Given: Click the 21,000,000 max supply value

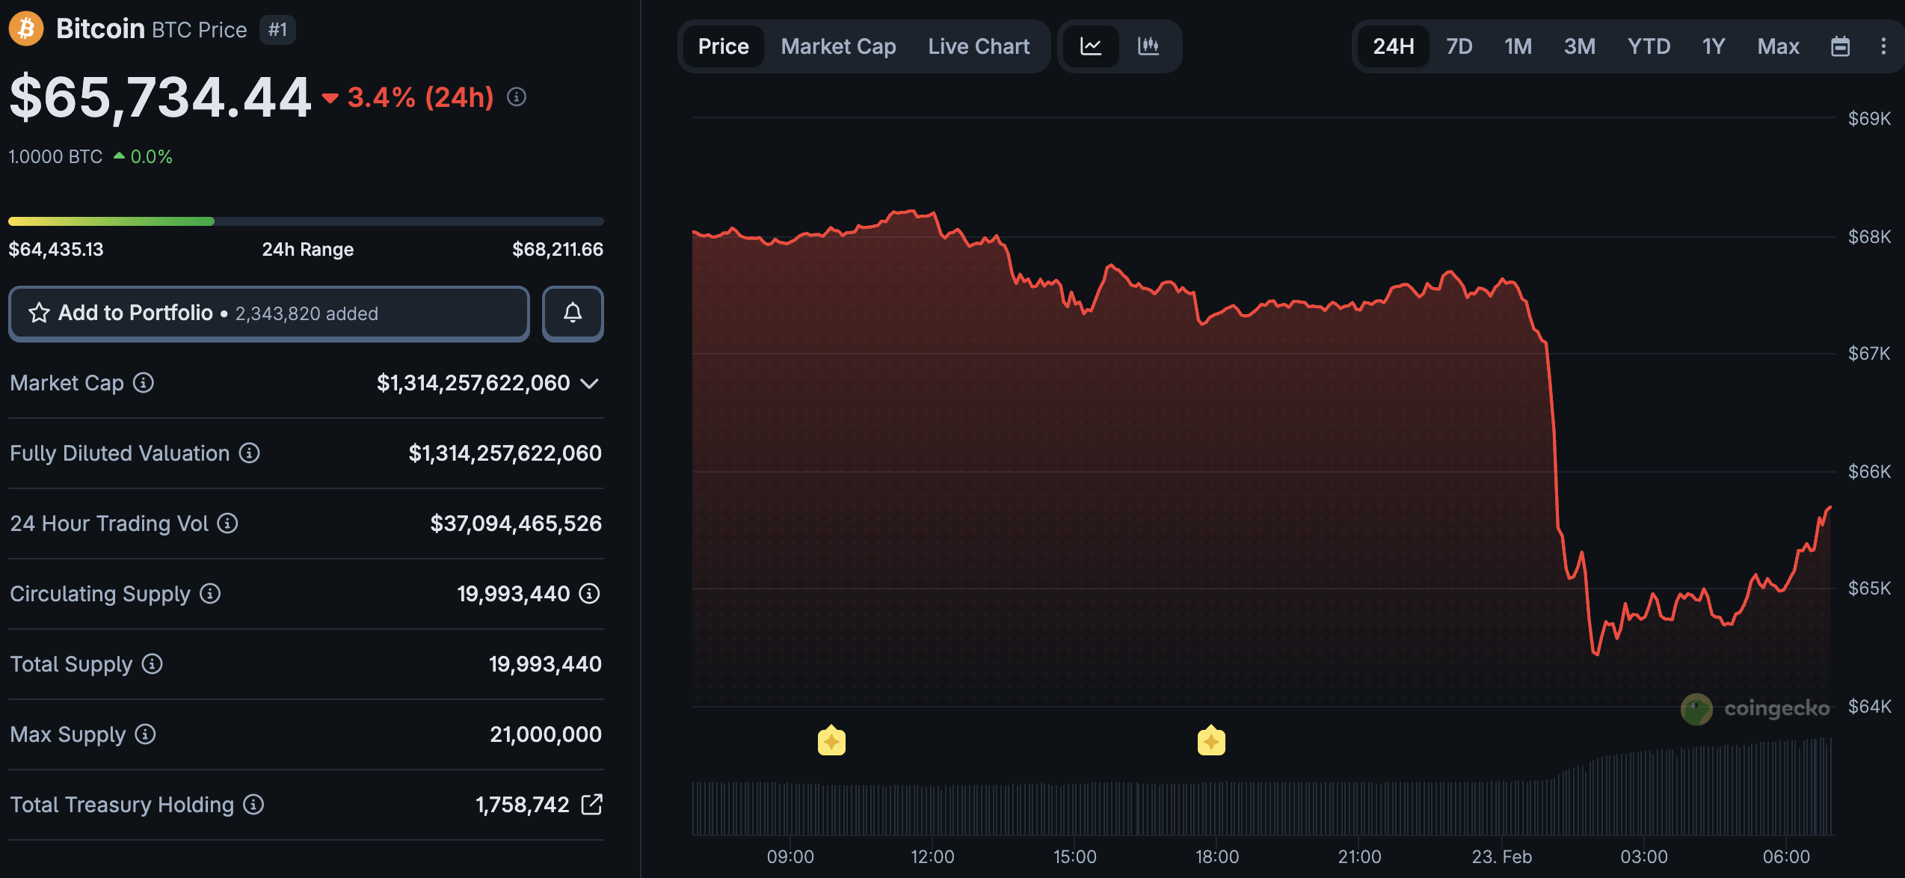Looking at the screenshot, I should pos(546,734).
